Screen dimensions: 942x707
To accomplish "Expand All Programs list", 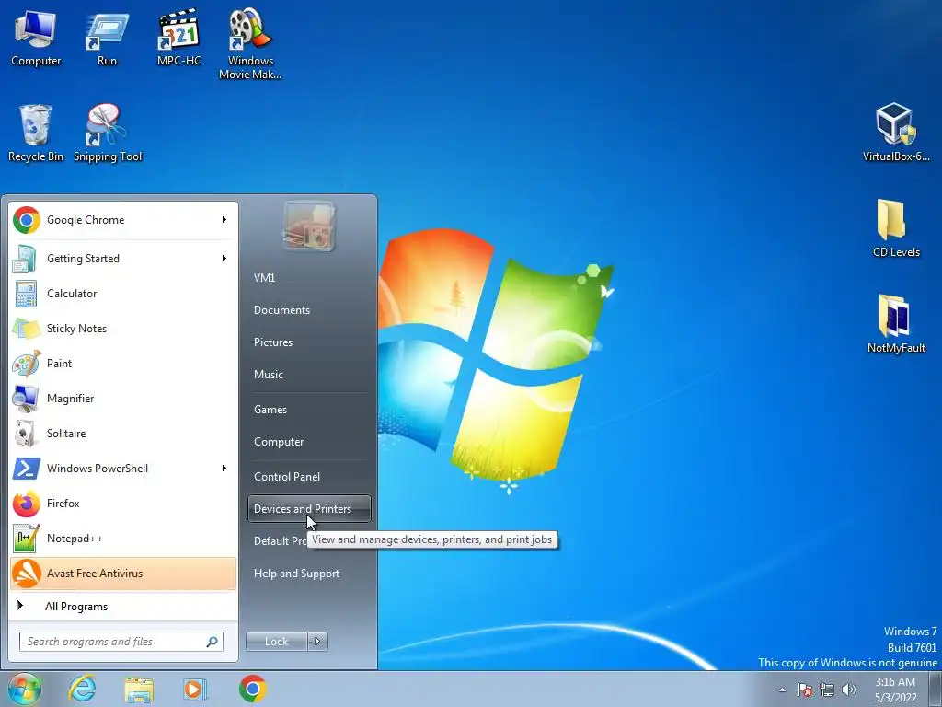I will pyautogui.click(x=123, y=607).
